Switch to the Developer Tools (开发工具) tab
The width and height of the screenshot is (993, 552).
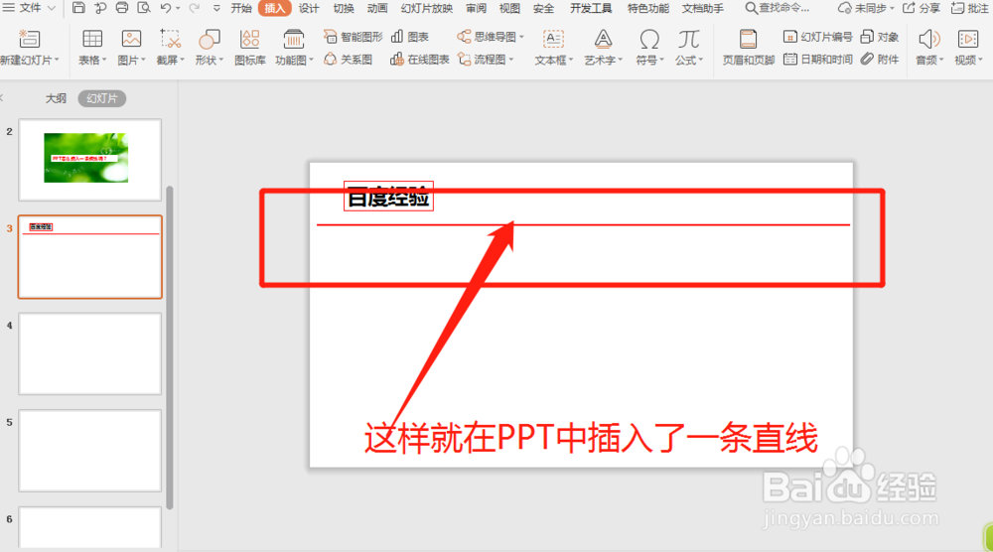591,8
